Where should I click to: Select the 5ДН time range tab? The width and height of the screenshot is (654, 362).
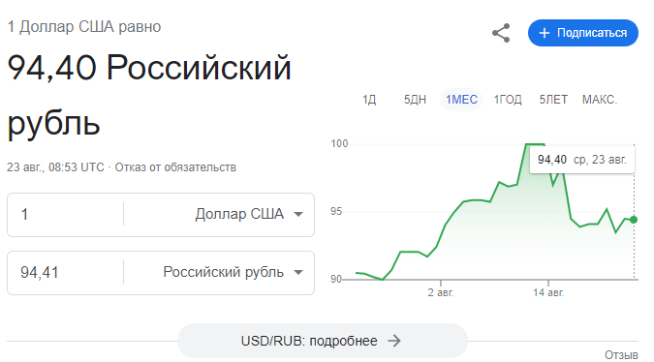coord(415,100)
